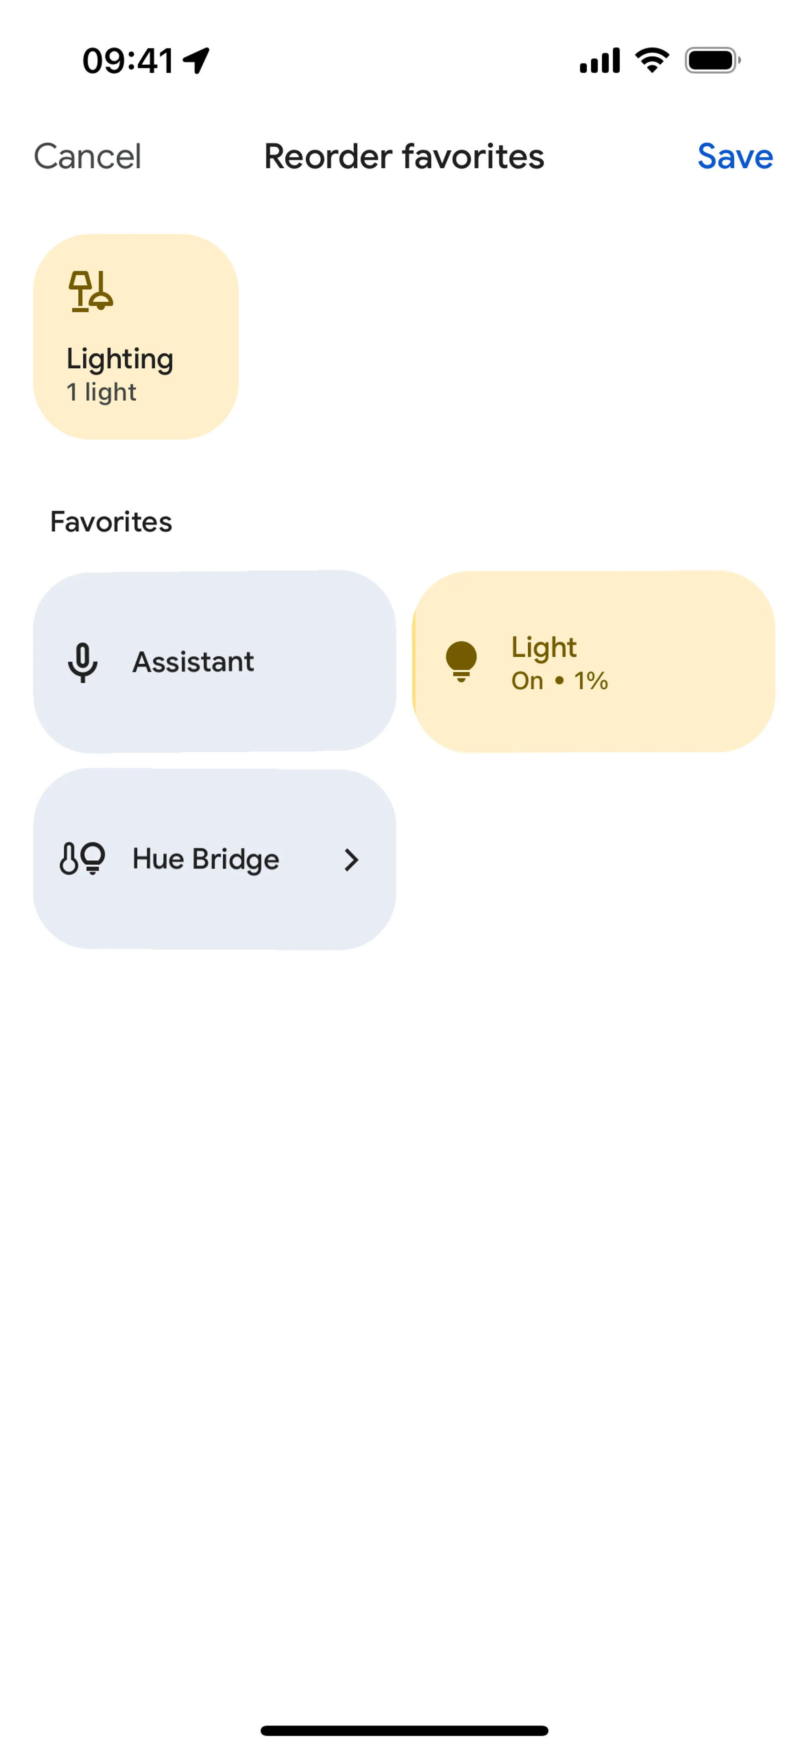The image size is (808, 1752).
Task: Tap the cellular signal bars icon
Action: click(x=599, y=61)
